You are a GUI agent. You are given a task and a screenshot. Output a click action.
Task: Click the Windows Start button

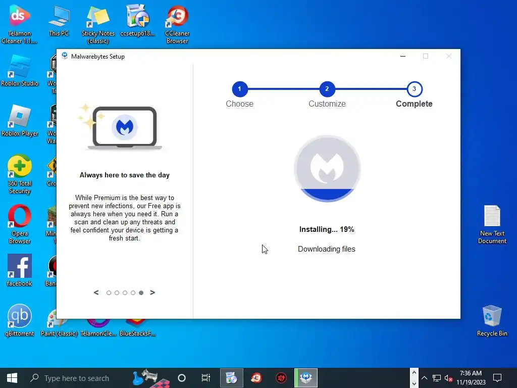tap(12, 378)
